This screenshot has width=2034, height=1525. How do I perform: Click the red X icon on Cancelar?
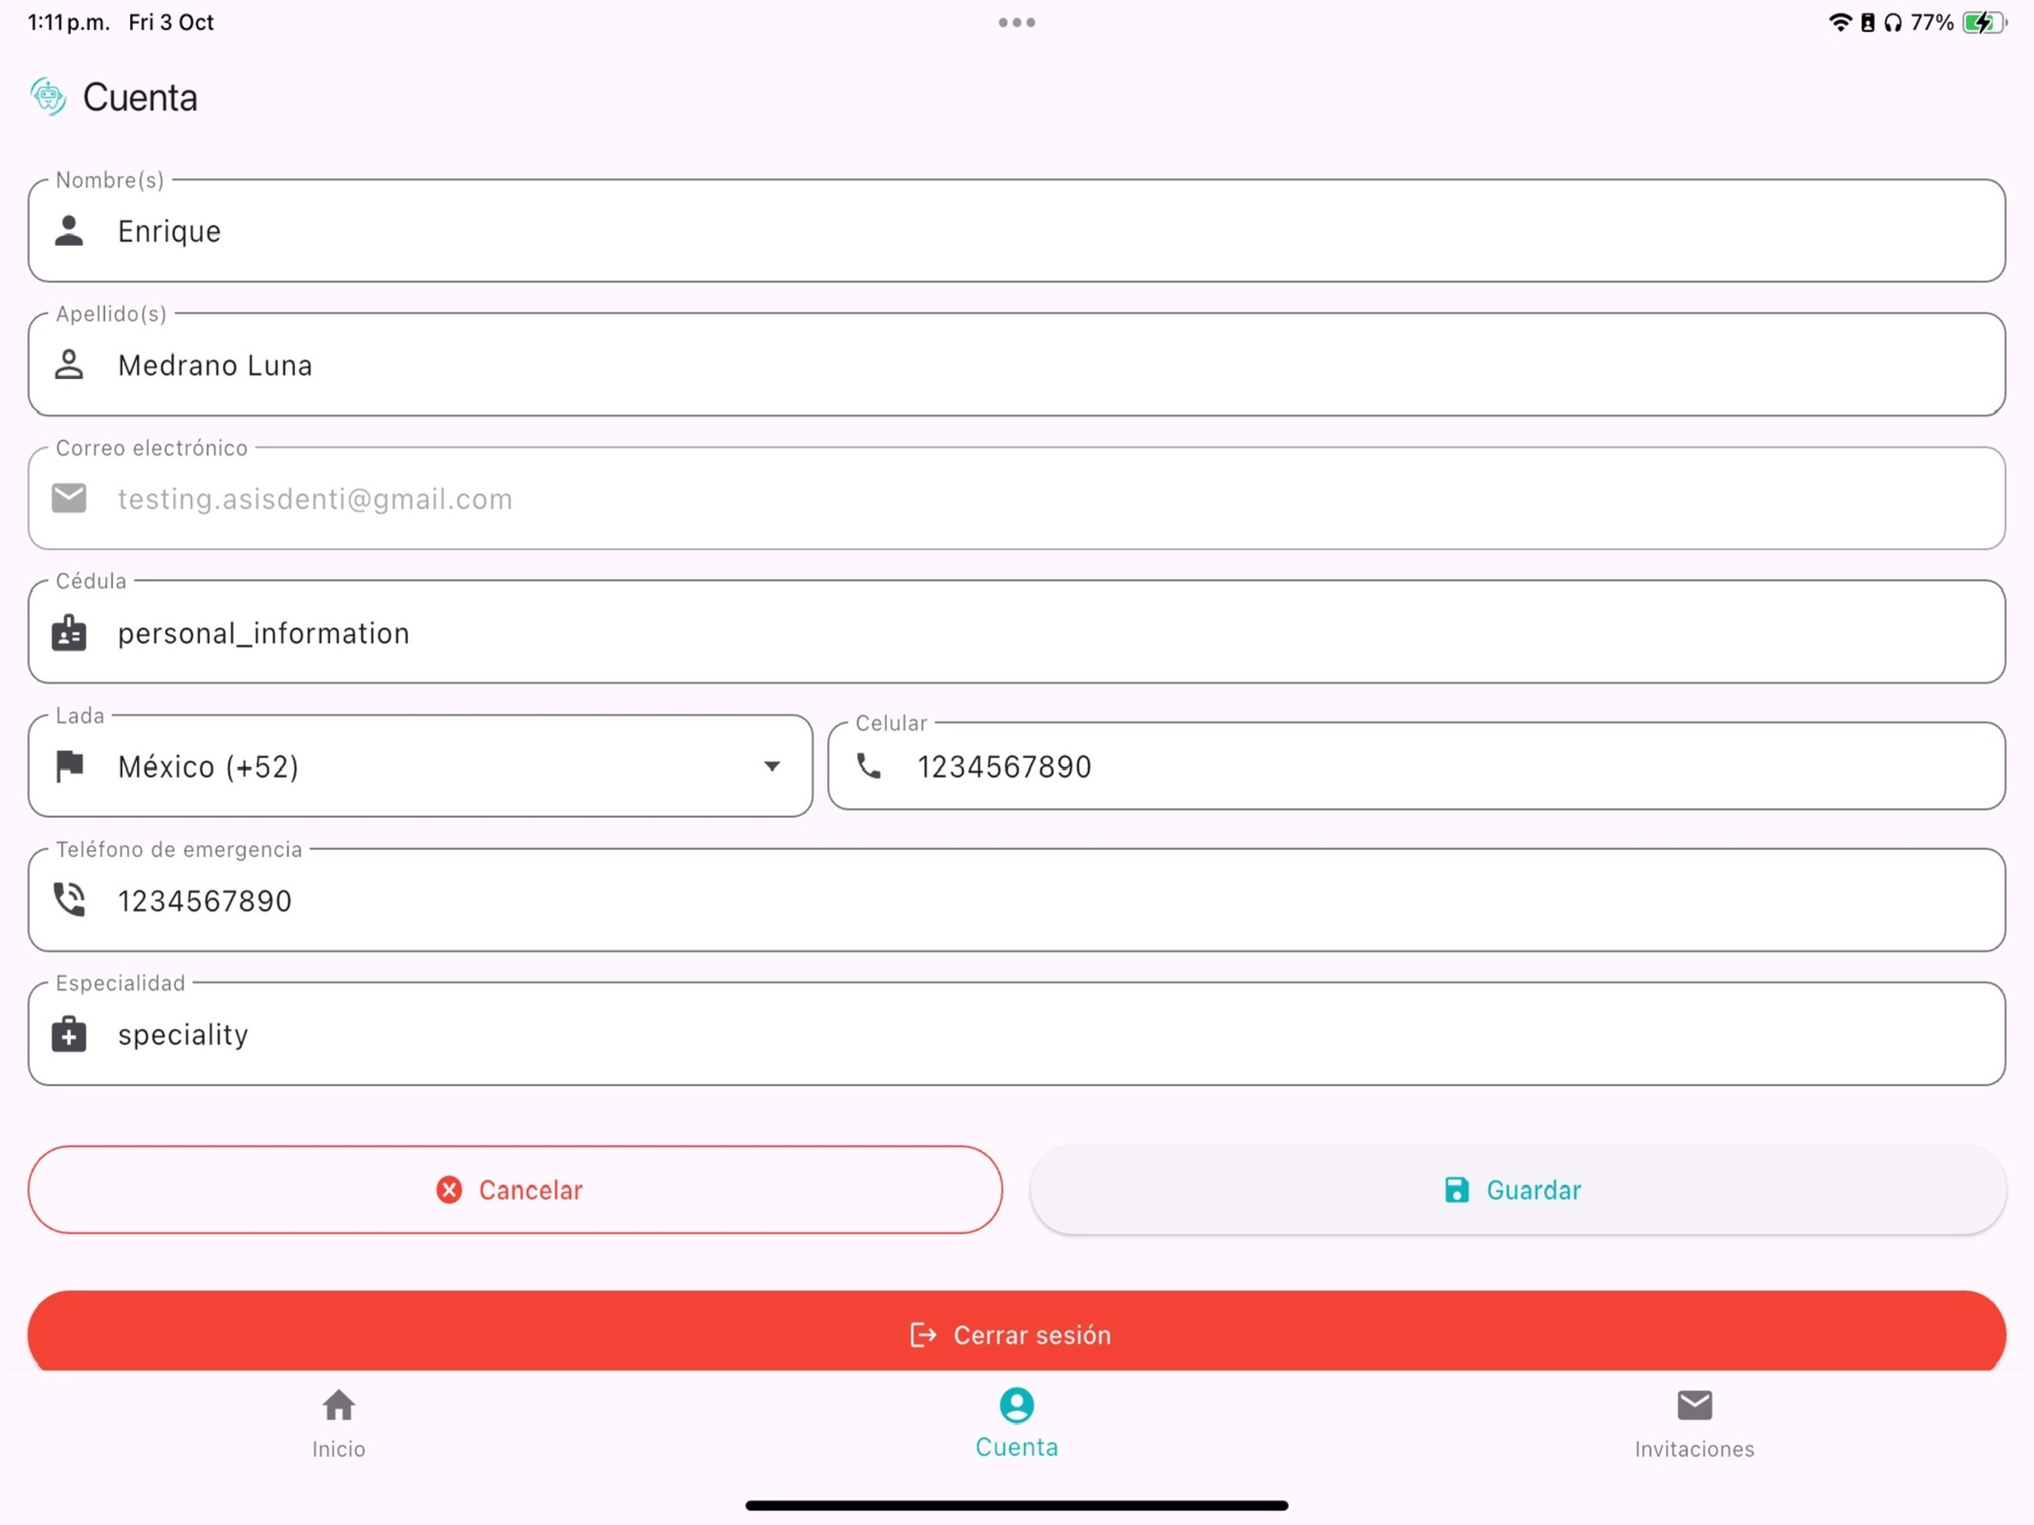coord(449,1190)
